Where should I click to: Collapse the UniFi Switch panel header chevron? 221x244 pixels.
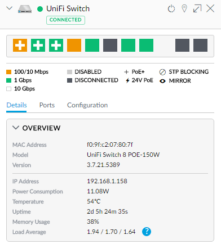coord(10,8)
